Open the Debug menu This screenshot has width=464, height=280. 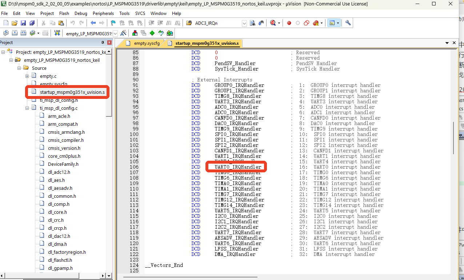click(81, 13)
